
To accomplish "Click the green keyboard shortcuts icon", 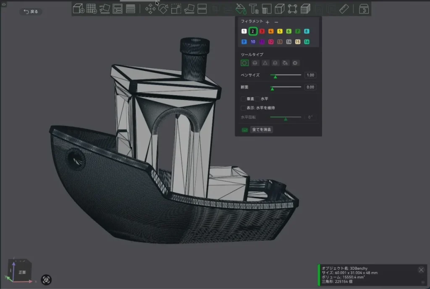I will pos(245,130).
